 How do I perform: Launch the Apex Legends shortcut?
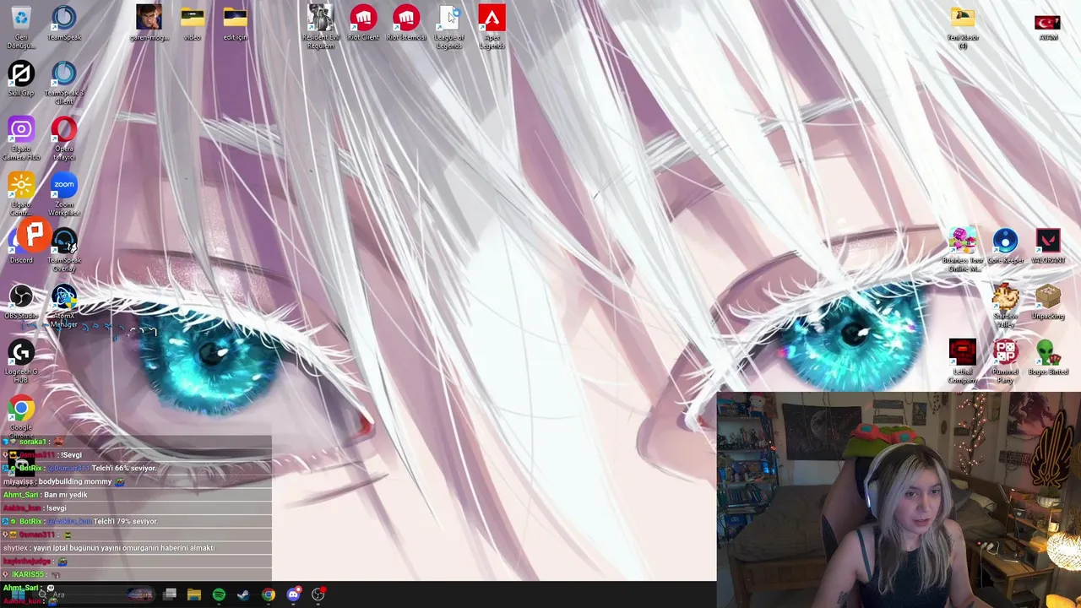click(x=492, y=27)
